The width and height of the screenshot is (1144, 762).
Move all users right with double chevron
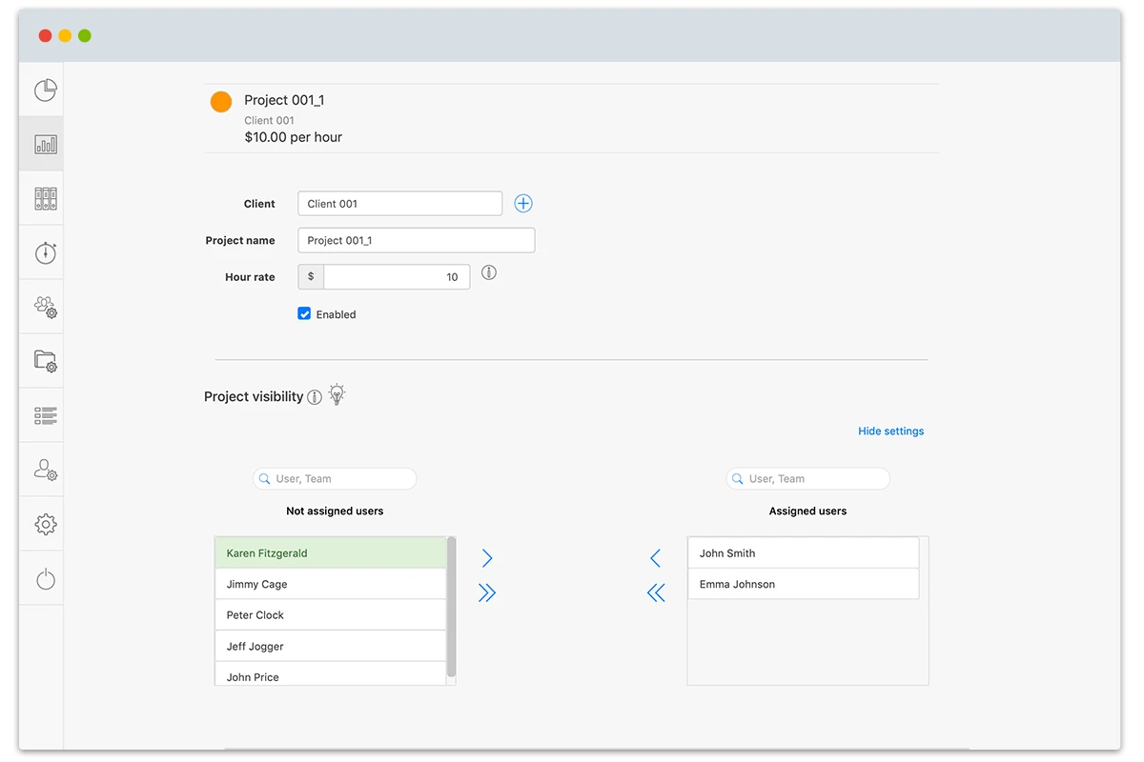pyautogui.click(x=487, y=592)
